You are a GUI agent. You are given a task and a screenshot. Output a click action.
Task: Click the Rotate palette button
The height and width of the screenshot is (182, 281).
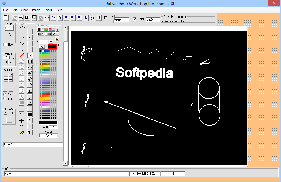(x=45, y=38)
